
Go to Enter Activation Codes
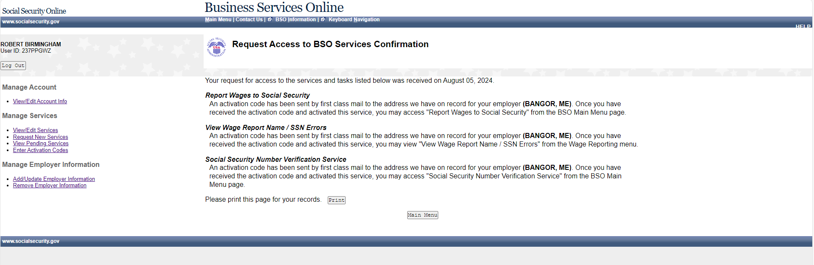[x=40, y=150]
